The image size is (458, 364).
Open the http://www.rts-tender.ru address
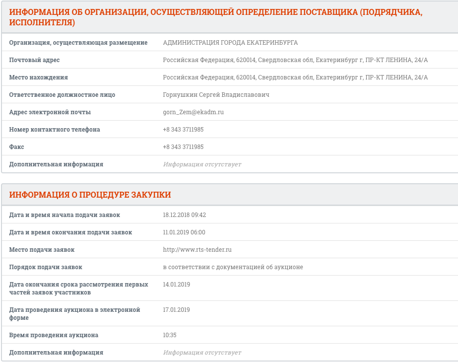pos(197,250)
